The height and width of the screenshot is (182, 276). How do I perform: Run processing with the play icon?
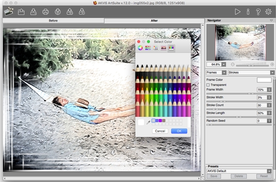coord(238,12)
